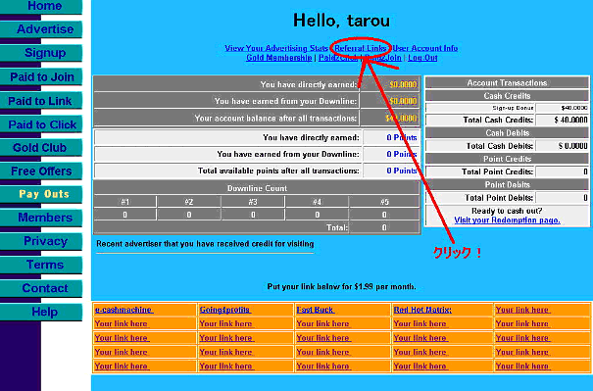Click the '#5' downline column header
The image size is (593, 391).
pyautogui.click(x=384, y=202)
